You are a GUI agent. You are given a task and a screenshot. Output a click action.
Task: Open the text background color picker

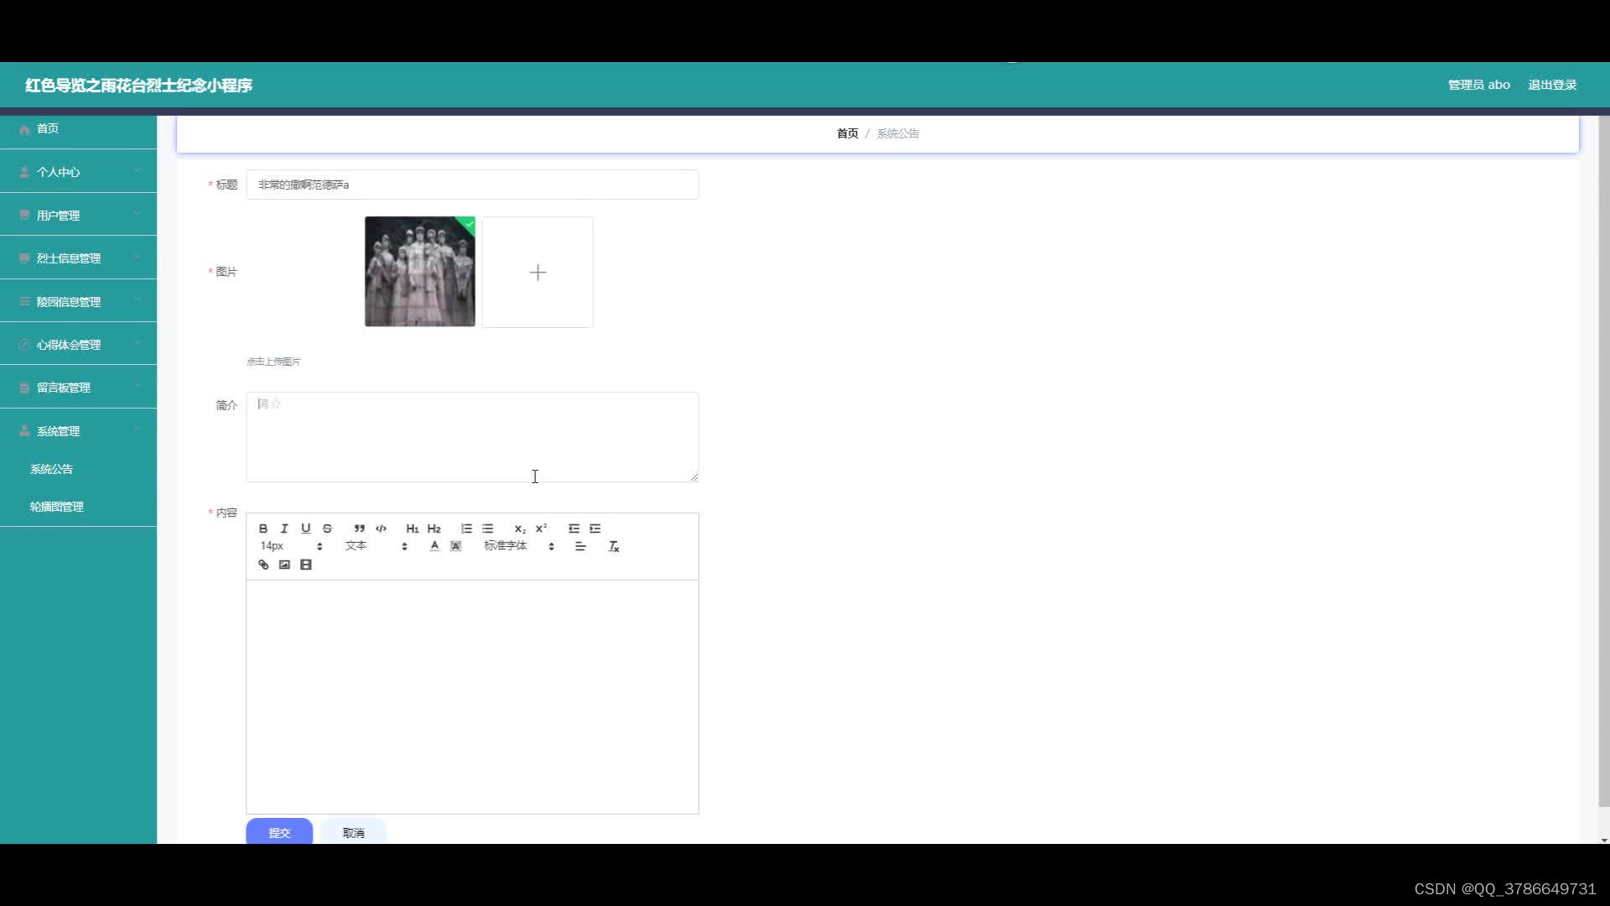pos(455,546)
